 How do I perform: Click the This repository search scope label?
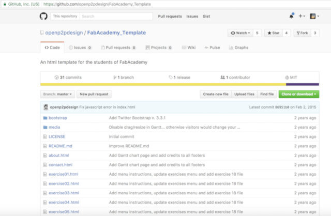(x=65, y=16)
